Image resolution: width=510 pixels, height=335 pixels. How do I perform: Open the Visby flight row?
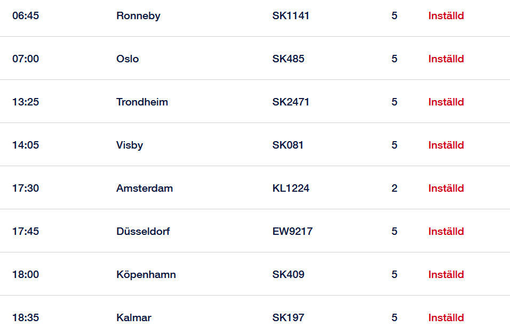pyautogui.click(x=130, y=145)
